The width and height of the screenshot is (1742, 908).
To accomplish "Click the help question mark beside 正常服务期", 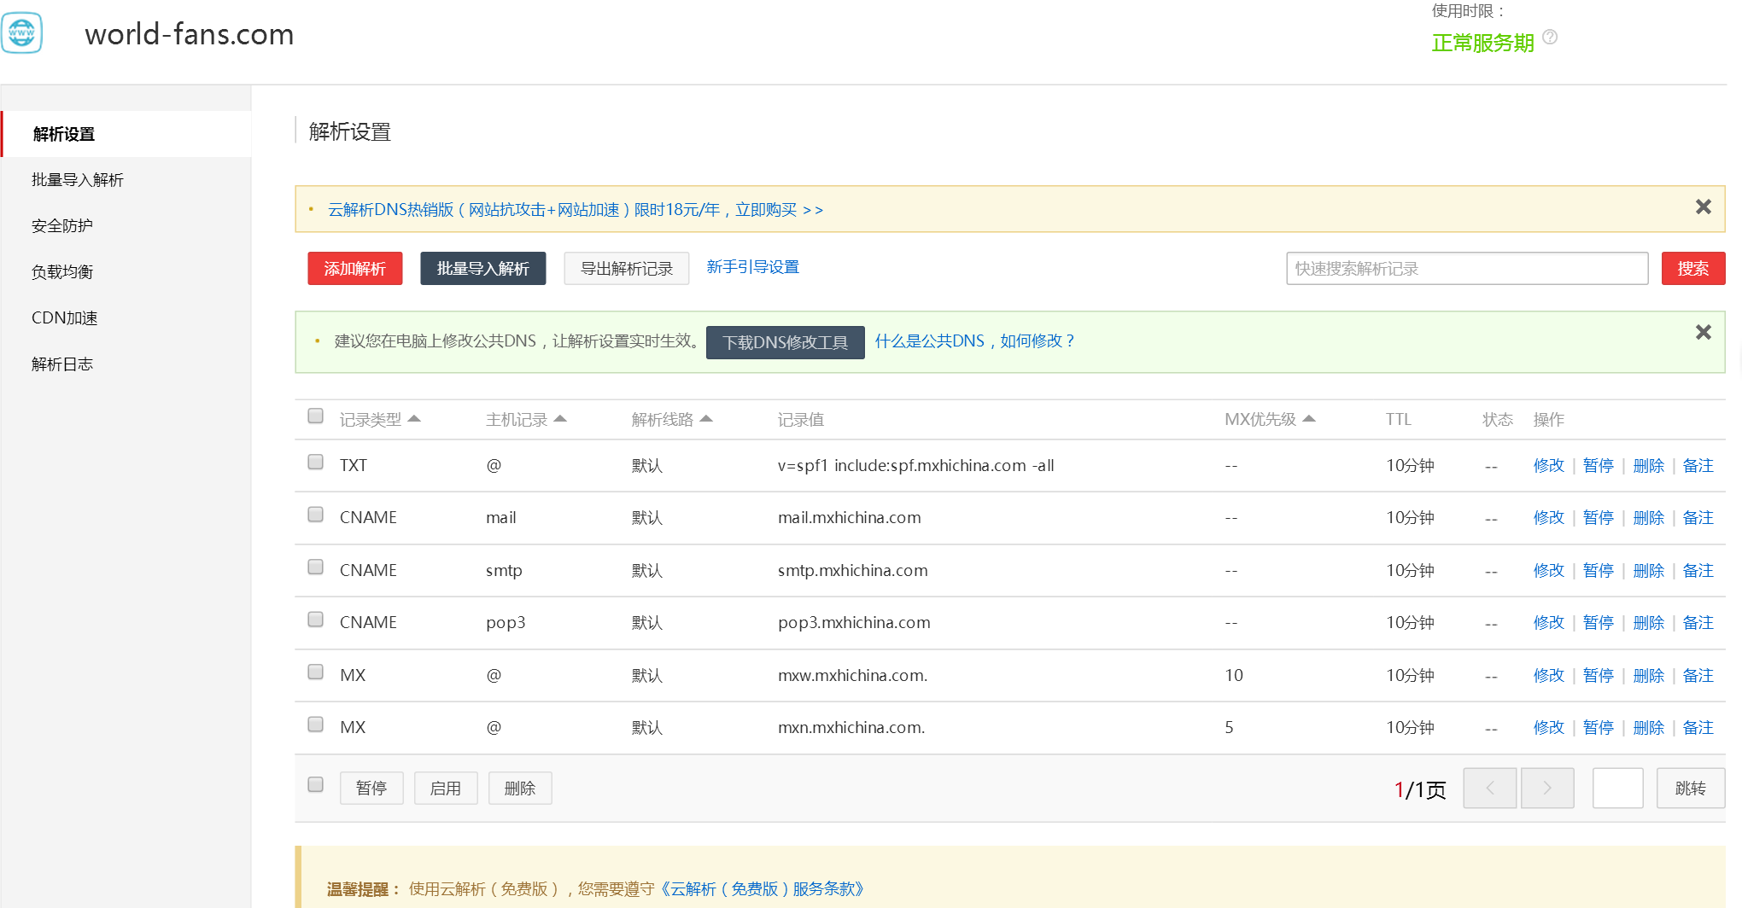I will coord(1550,37).
